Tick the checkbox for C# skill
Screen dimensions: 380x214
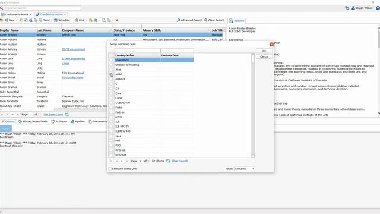(x=111, y=89)
